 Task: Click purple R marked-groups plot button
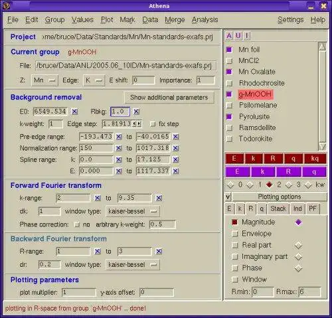coord(288,172)
